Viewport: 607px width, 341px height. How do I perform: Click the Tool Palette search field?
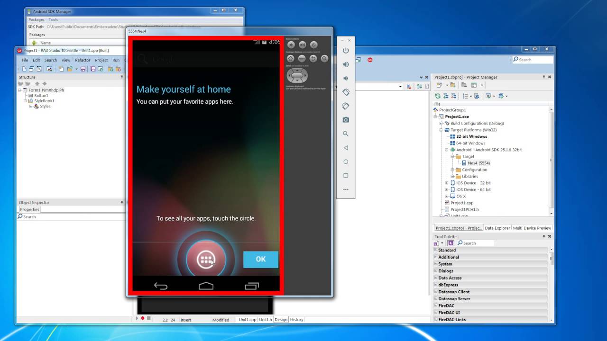coord(475,243)
